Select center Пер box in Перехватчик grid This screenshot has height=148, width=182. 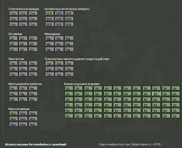pyautogui.click(x=23, y=69)
